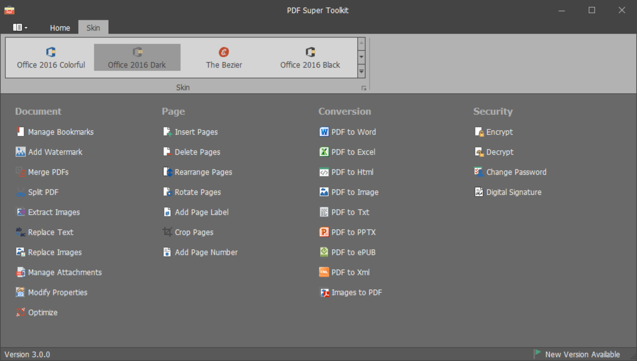Open the New Version Available link
Screen dimensions: 637x361
pos(582,354)
